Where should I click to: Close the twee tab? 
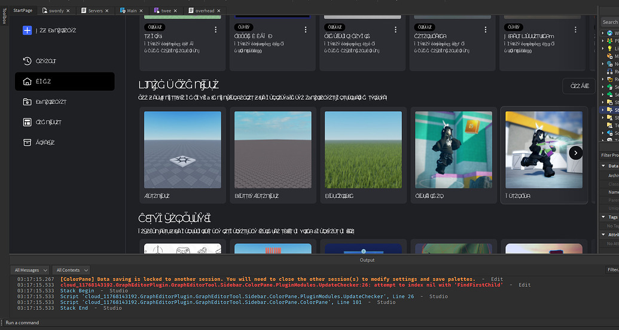[x=175, y=11]
